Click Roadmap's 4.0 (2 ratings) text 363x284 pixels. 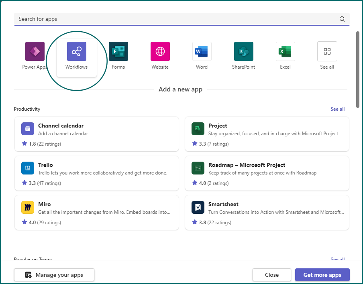point(214,183)
